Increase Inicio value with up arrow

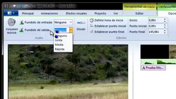[x=165, y=19]
